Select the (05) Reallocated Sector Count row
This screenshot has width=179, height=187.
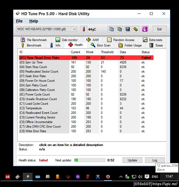pos(86,72)
